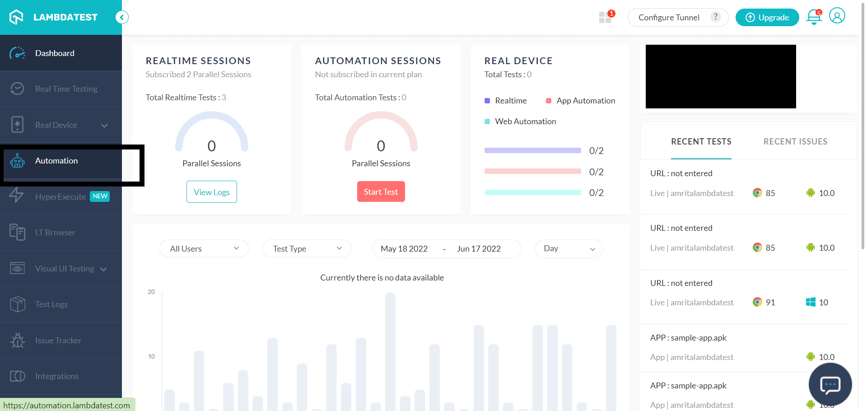Open the user profile icon

pos(837,16)
